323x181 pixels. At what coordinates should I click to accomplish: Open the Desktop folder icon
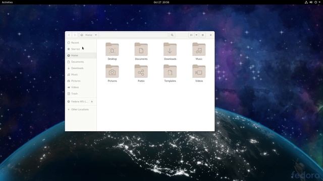tap(112, 49)
